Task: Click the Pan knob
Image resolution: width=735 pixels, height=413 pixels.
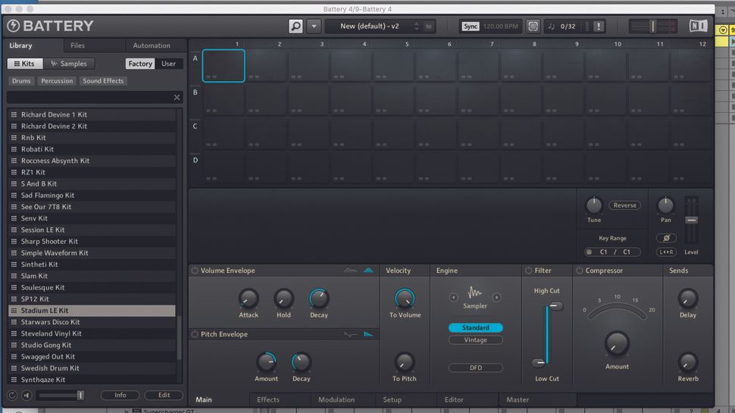Action: (665, 205)
